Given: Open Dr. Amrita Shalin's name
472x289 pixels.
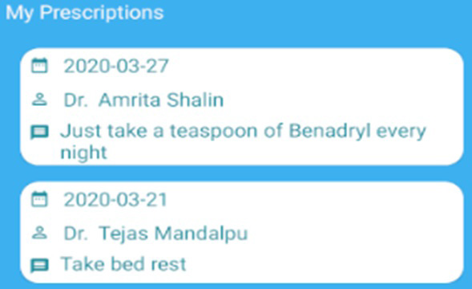Looking at the screenshot, I should pos(143,100).
